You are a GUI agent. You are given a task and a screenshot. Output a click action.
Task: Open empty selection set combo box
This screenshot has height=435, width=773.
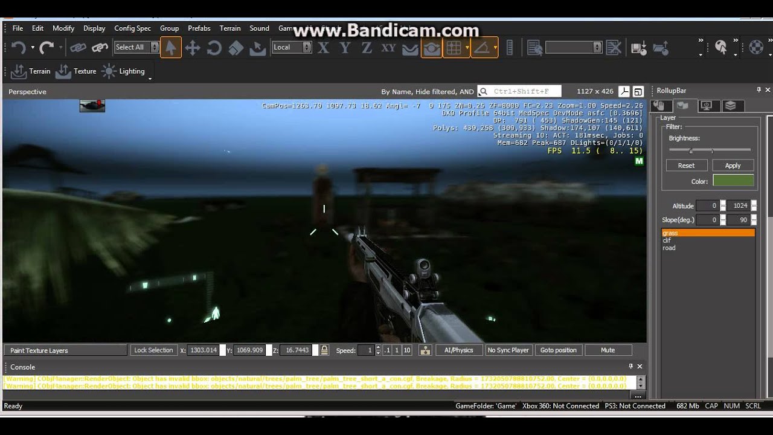pyautogui.click(x=573, y=47)
